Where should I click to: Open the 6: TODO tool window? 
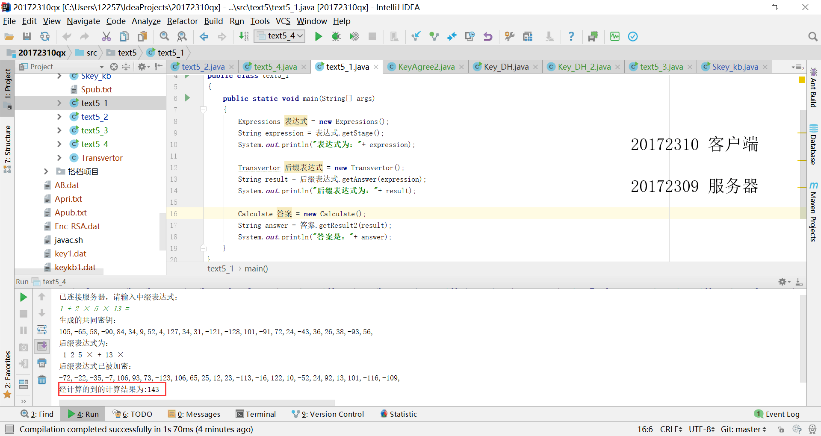click(133, 414)
